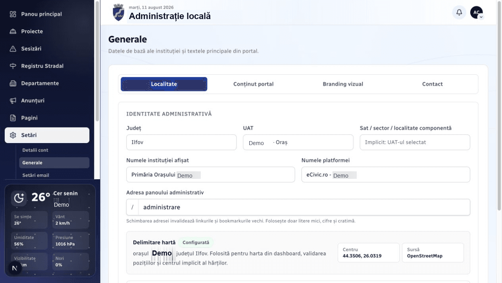Click the Pagini document icon

point(13,118)
